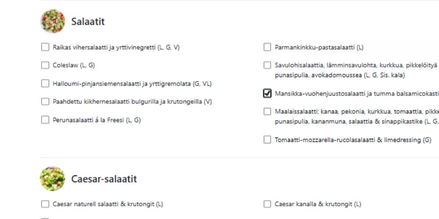Check Raikas vihersalaatti ja yrttivinegretti option
This screenshot has width=439, height=219.
(x=45, y=47)
